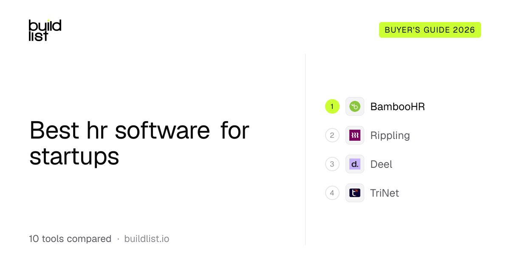Viewport: 510px width, 267px height.
Task: Select the TriNet name label
Action: tap(385, 193)
